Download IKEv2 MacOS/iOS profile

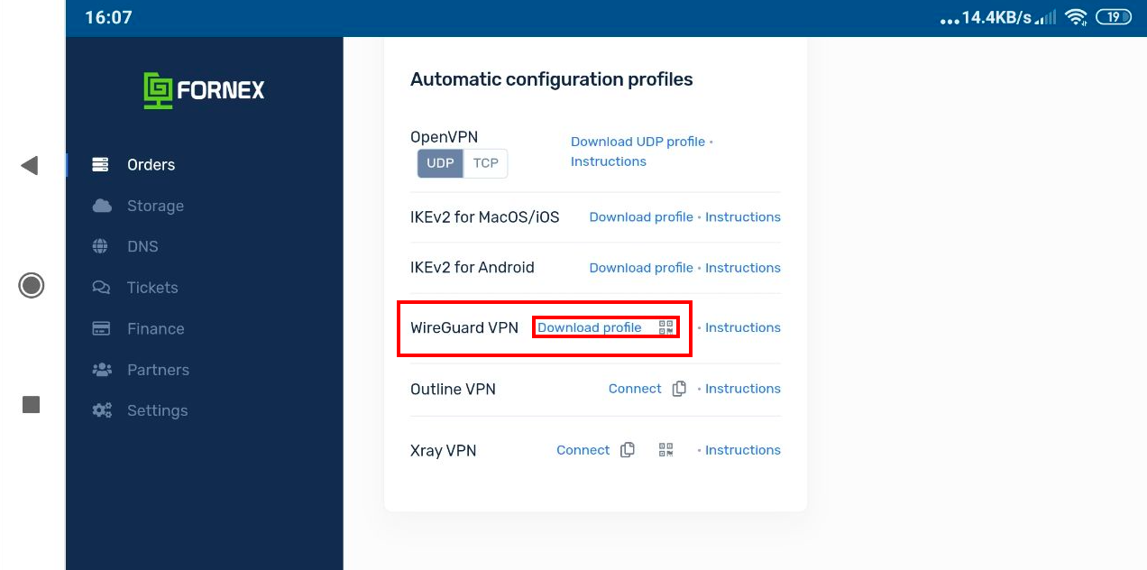(641, 217)
